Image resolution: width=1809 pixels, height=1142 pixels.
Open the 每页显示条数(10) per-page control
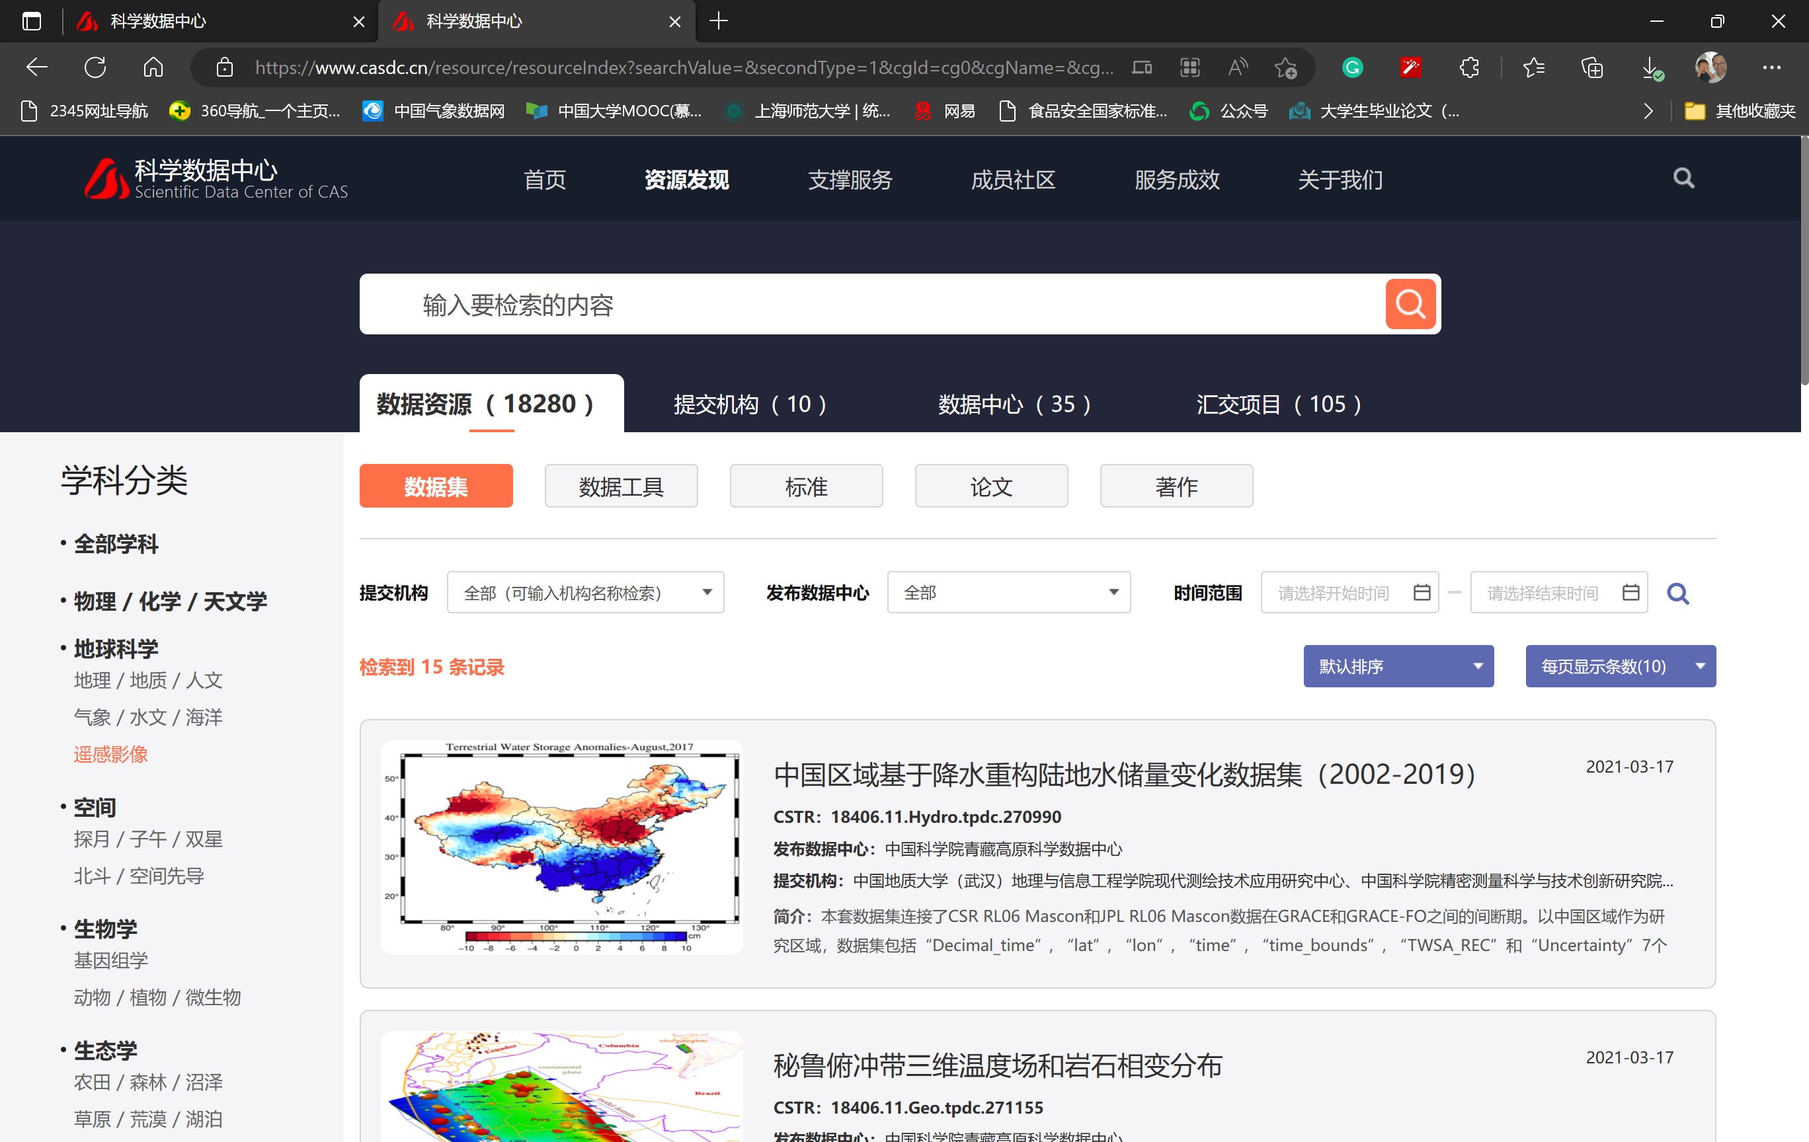pos(1620,666)
